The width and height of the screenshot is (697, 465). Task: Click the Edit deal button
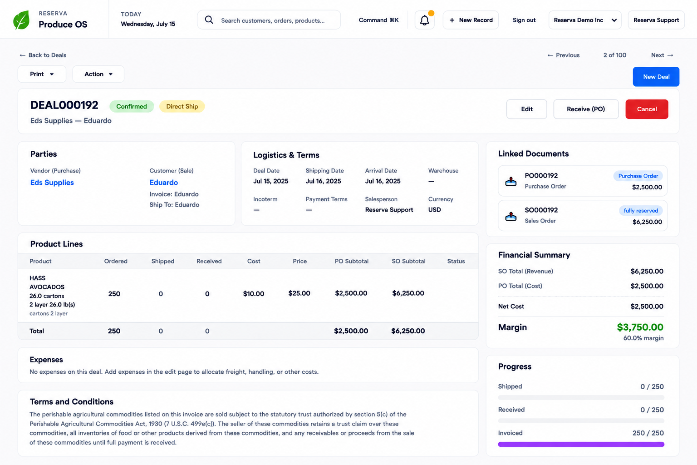pos(526,109)
